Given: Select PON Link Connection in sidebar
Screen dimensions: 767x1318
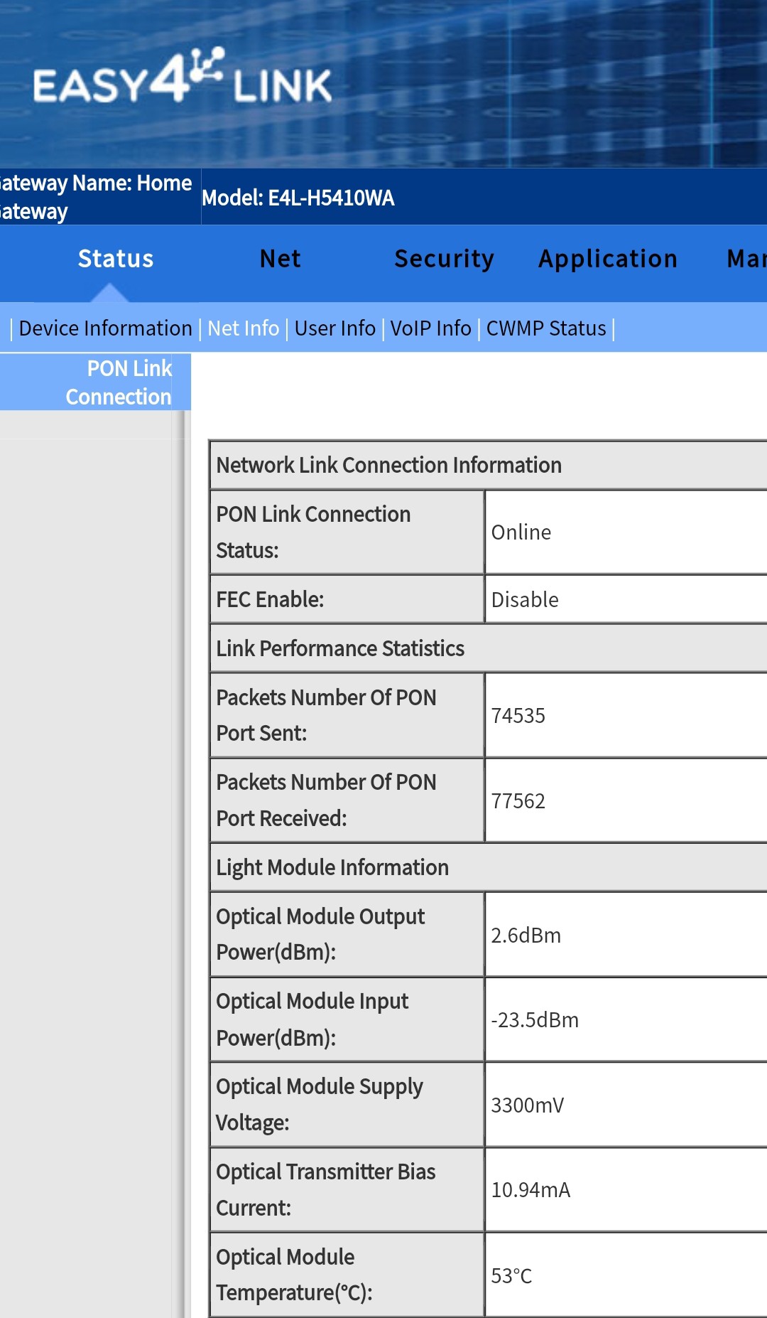Looking at the screenshot, I should [119, 382].
